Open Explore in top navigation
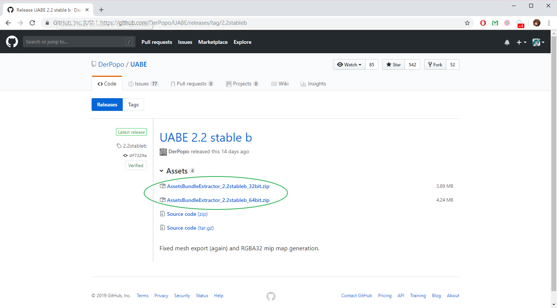The width and height of the screenshot is (557, 308). coord(242,42)
